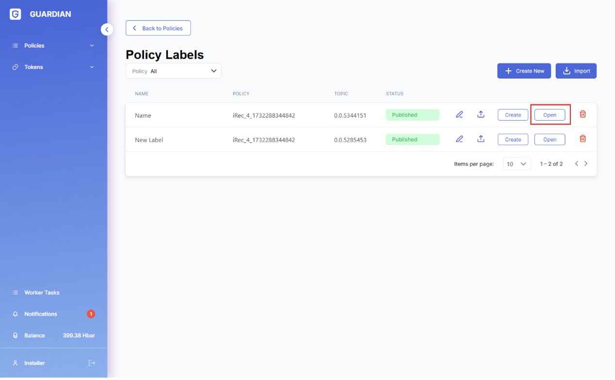Viewport: 615px width, 380px height.
Task: Open Notifications in the sidebar
Action: (41, 314)
